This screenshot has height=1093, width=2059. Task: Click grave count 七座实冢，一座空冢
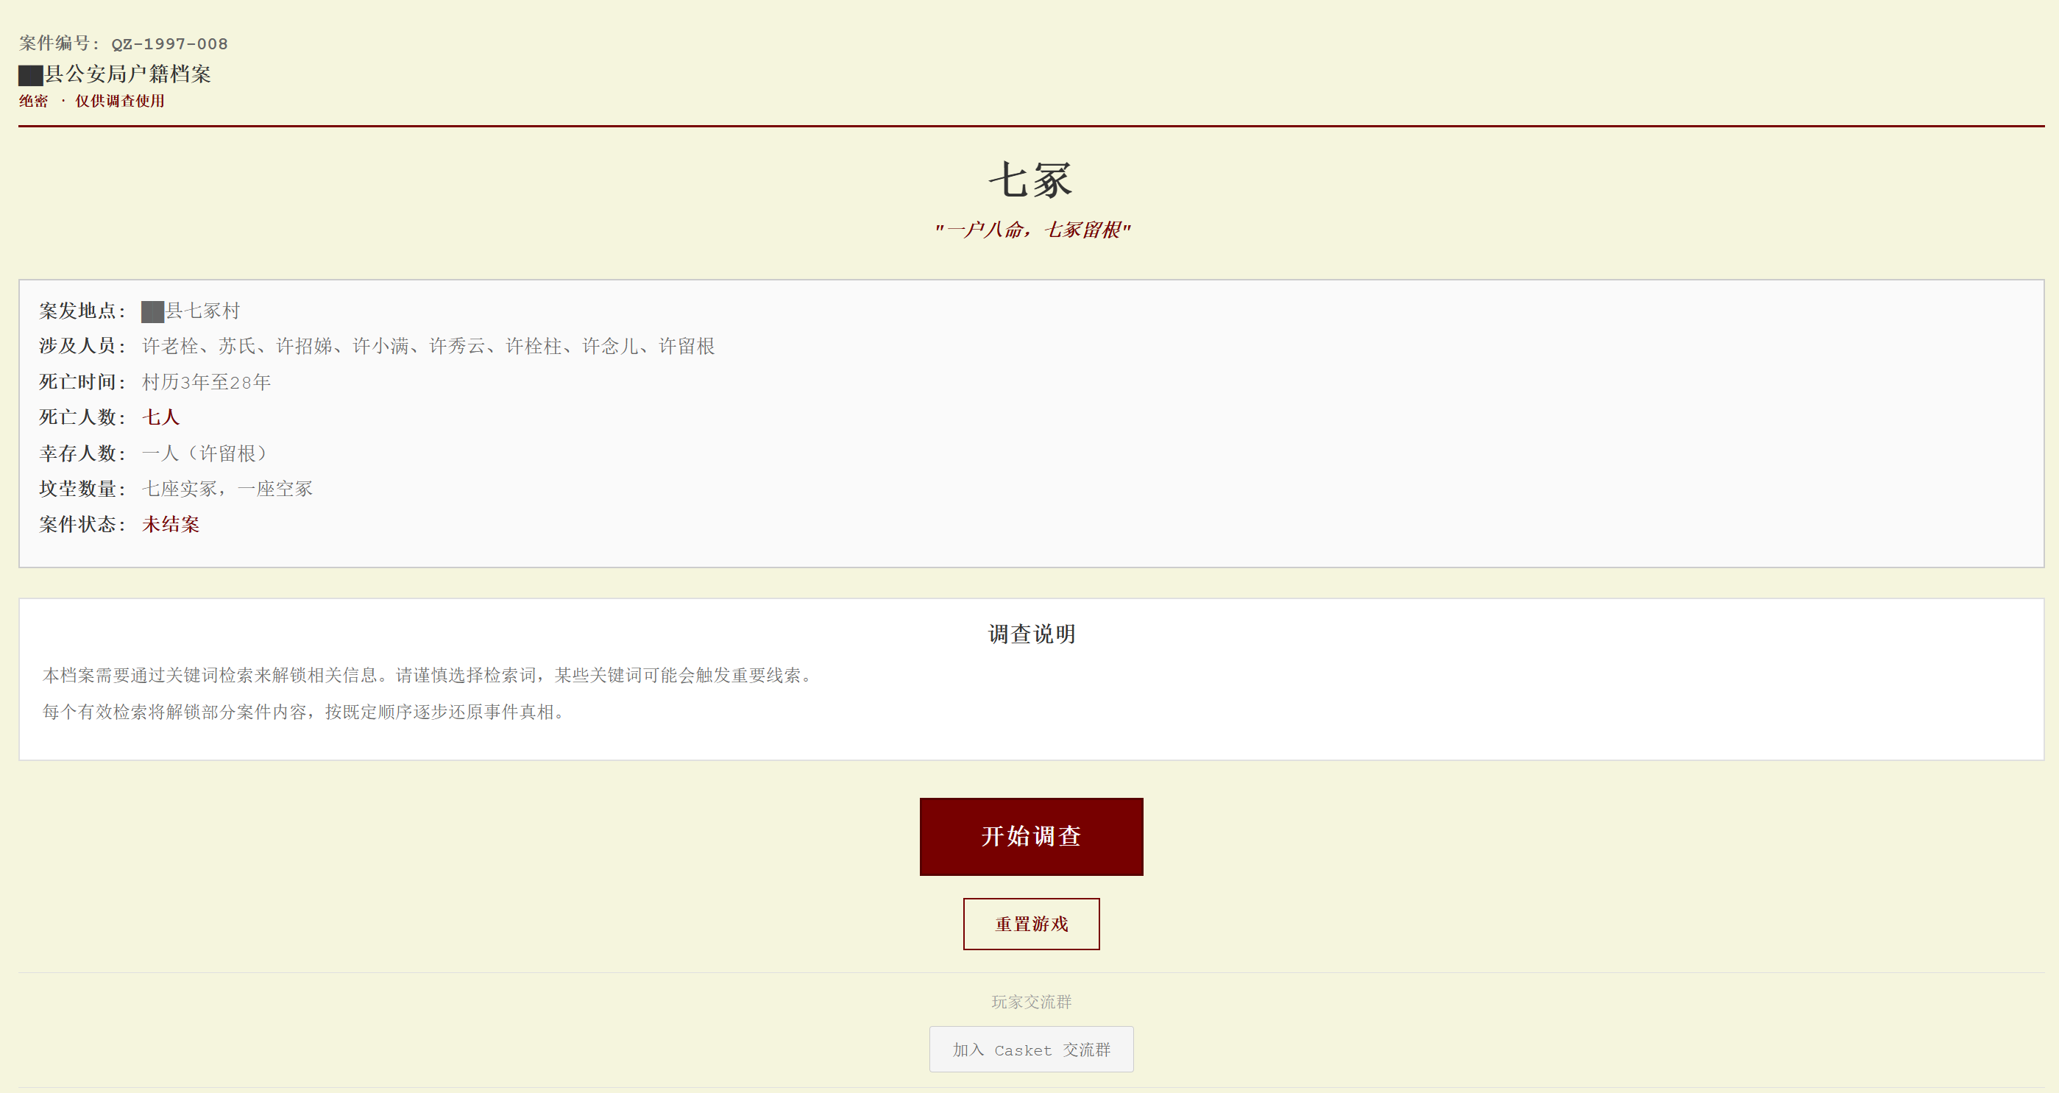227,489
